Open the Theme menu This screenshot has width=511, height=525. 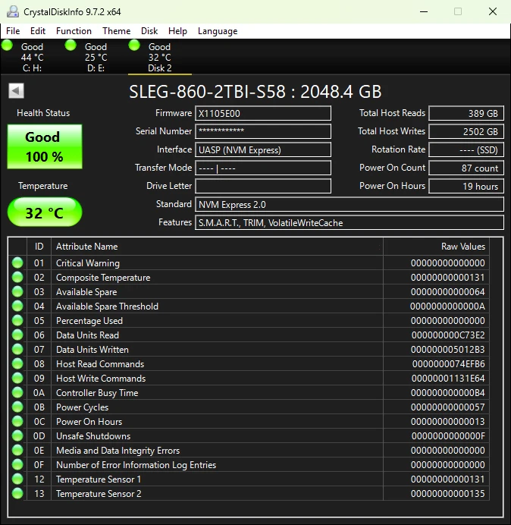117,31
